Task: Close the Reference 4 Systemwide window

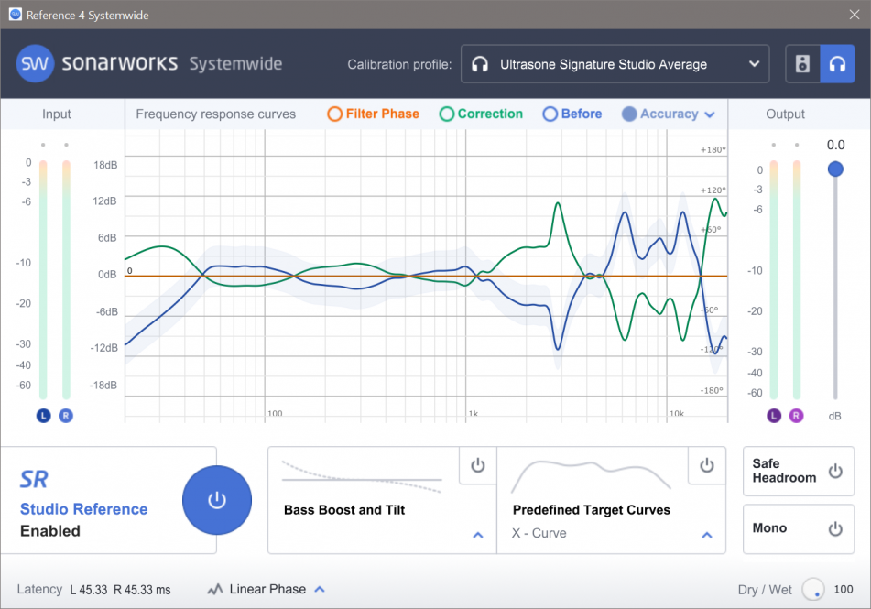Action: [855, 15]
